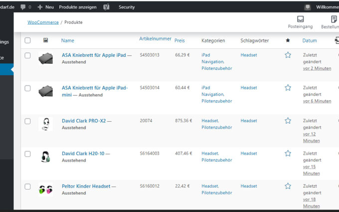Open thumbnail of David Clark H20-10 headset

tap(46, 157)
